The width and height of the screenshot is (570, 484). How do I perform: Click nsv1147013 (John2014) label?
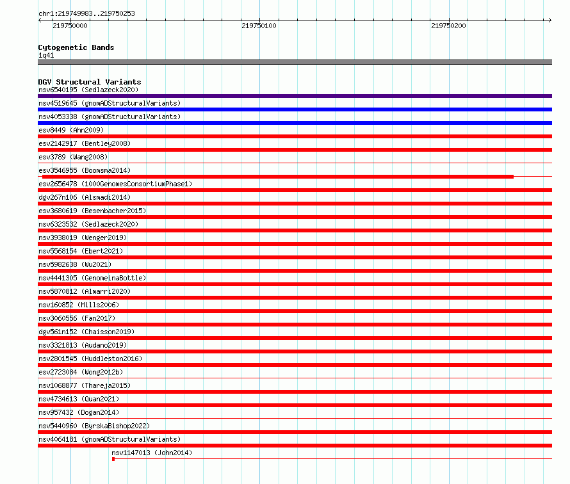tap(152, 453)
